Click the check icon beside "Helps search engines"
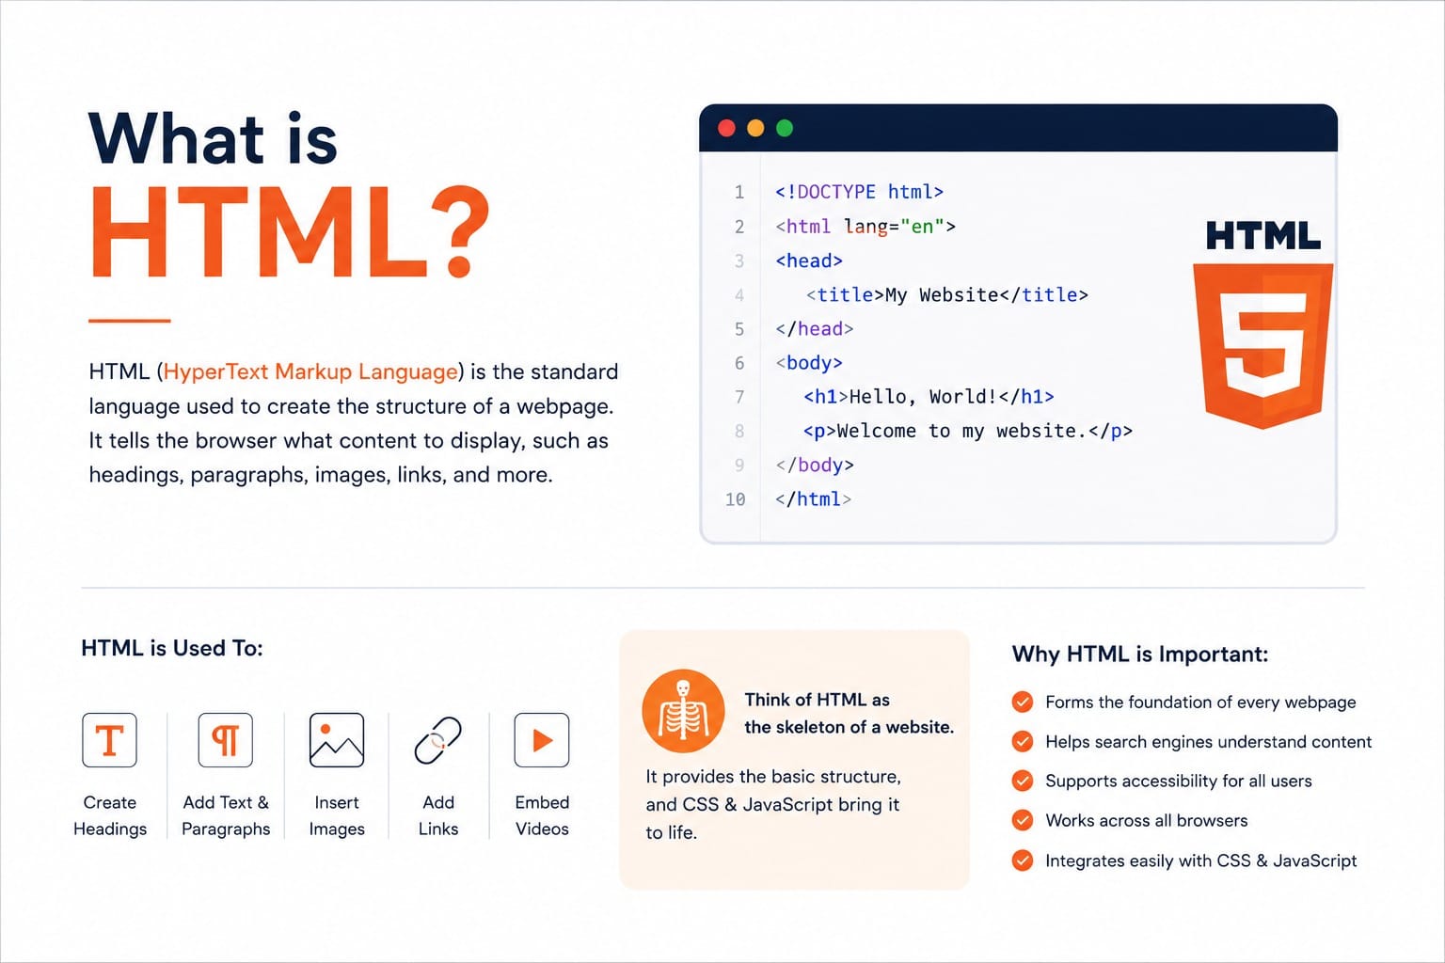1445x963 pixels. [1023, 741]
